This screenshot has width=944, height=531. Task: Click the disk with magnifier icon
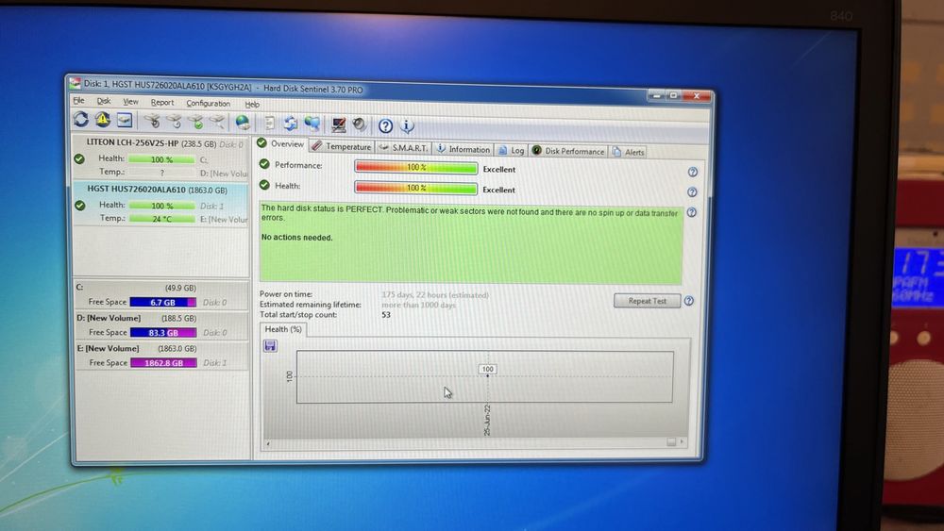(217, 123)
